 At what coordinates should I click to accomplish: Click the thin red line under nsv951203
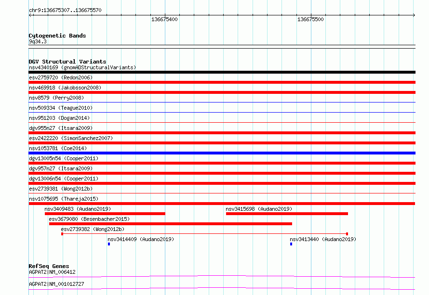(x=222, y=122)
